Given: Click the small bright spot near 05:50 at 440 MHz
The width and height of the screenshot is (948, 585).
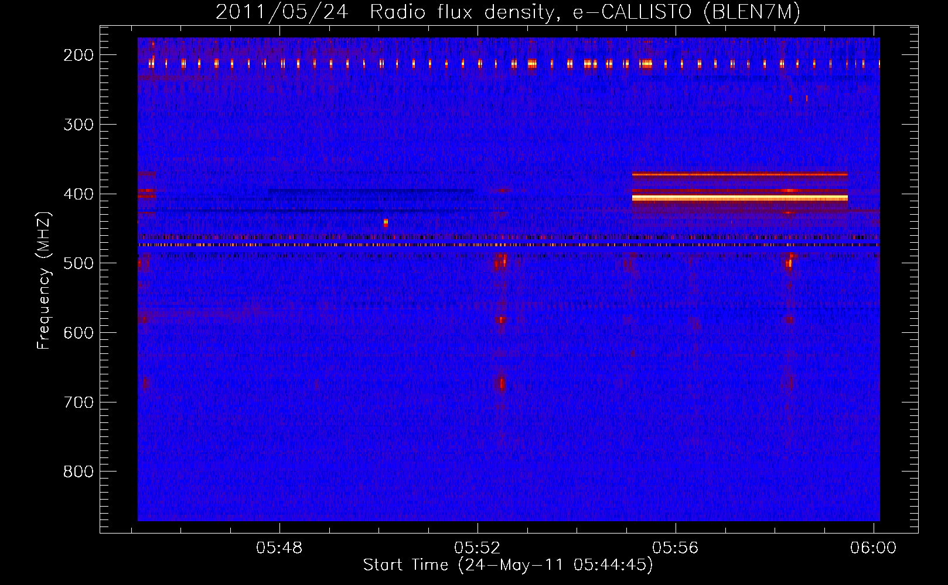Looking at the screenshot, I should 386,222.
